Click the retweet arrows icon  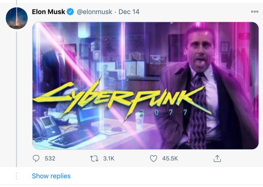pos(94,159)
